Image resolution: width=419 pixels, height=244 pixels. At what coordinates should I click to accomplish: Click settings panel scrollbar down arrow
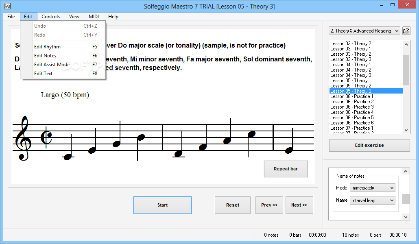pyautogui.click(x=406, y=217)
